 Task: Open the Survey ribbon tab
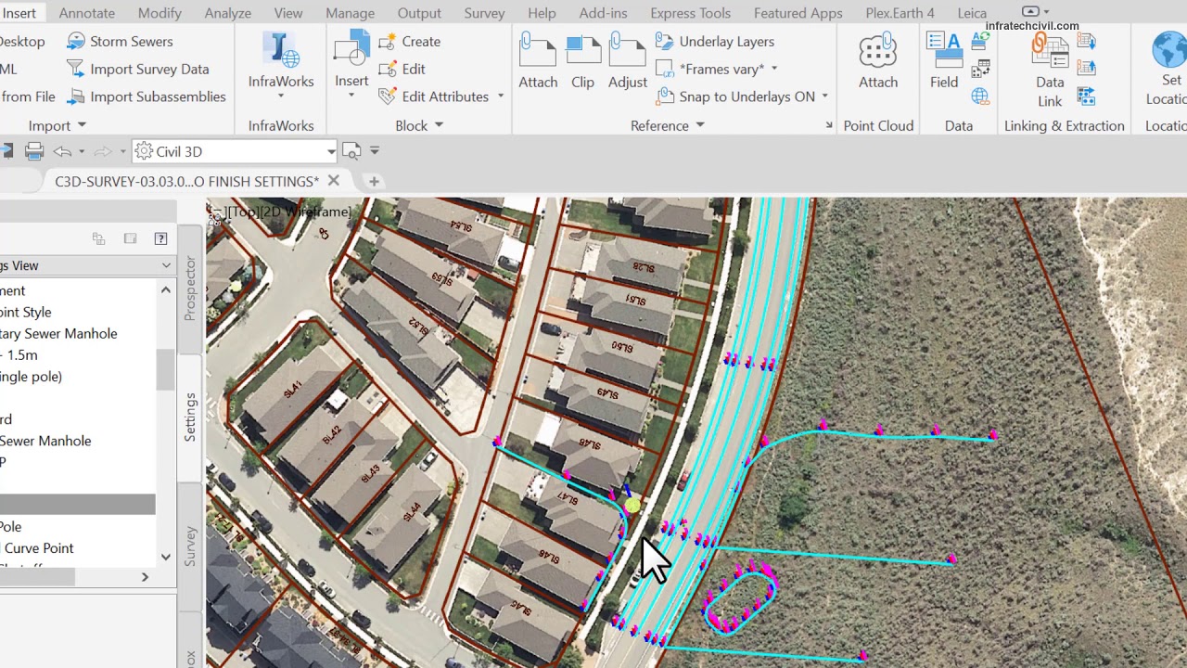coord(484,13)
